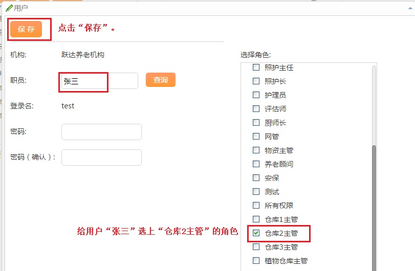Tick the 植物仓库主管 checkbox
Viewport: 415px width, 271px height.
point(256,260)
